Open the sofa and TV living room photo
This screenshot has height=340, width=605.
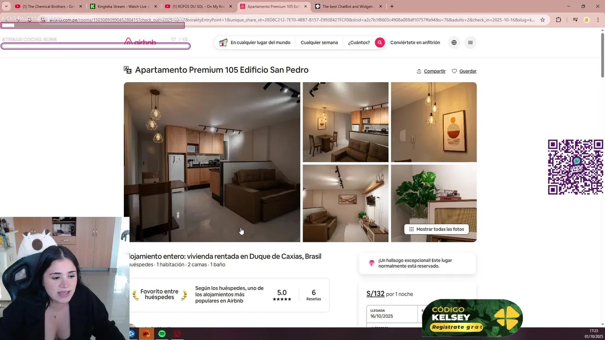[346, 204]
